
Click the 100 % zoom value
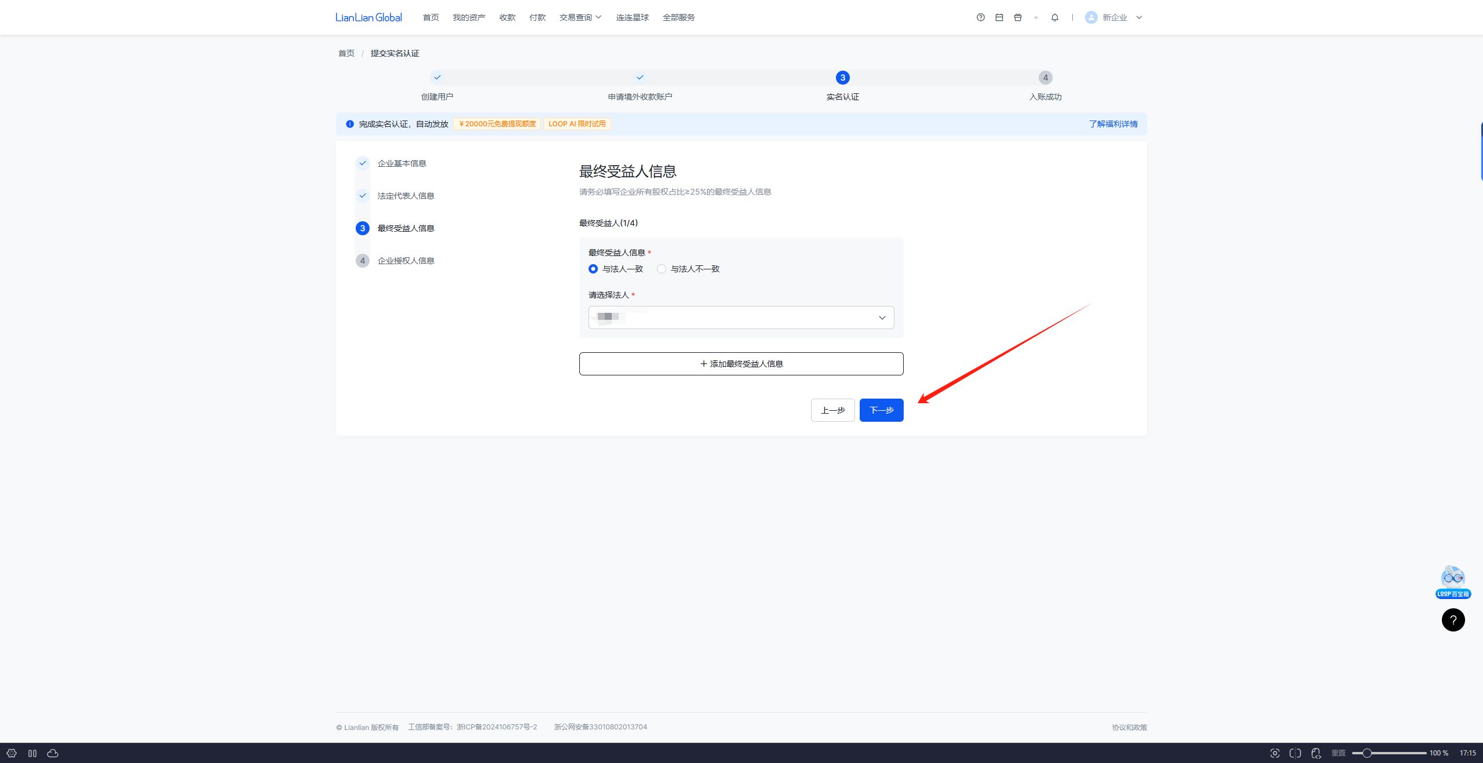[x=1439, y=753]
